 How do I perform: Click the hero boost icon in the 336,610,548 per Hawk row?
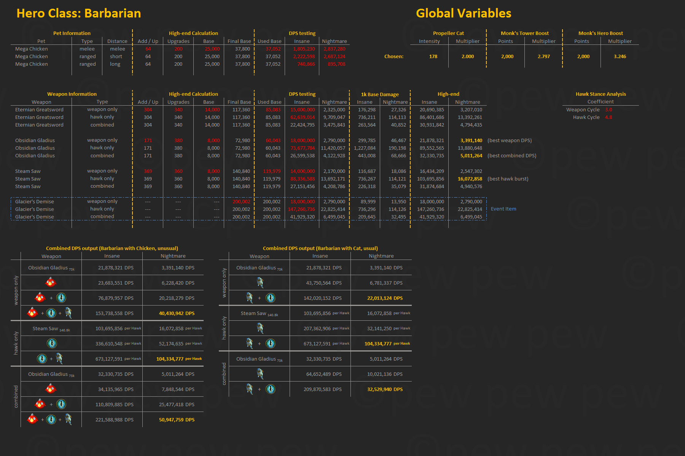pyautogui.click(x=52, y=344)
